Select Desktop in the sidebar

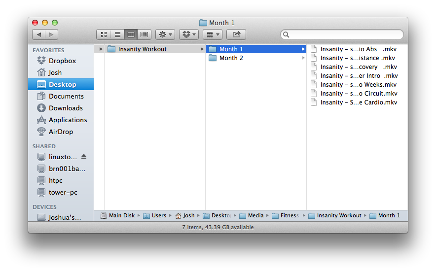(x=61, y=84)
